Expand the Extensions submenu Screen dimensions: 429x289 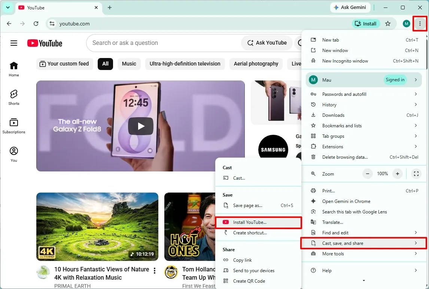tap(364, 147)
